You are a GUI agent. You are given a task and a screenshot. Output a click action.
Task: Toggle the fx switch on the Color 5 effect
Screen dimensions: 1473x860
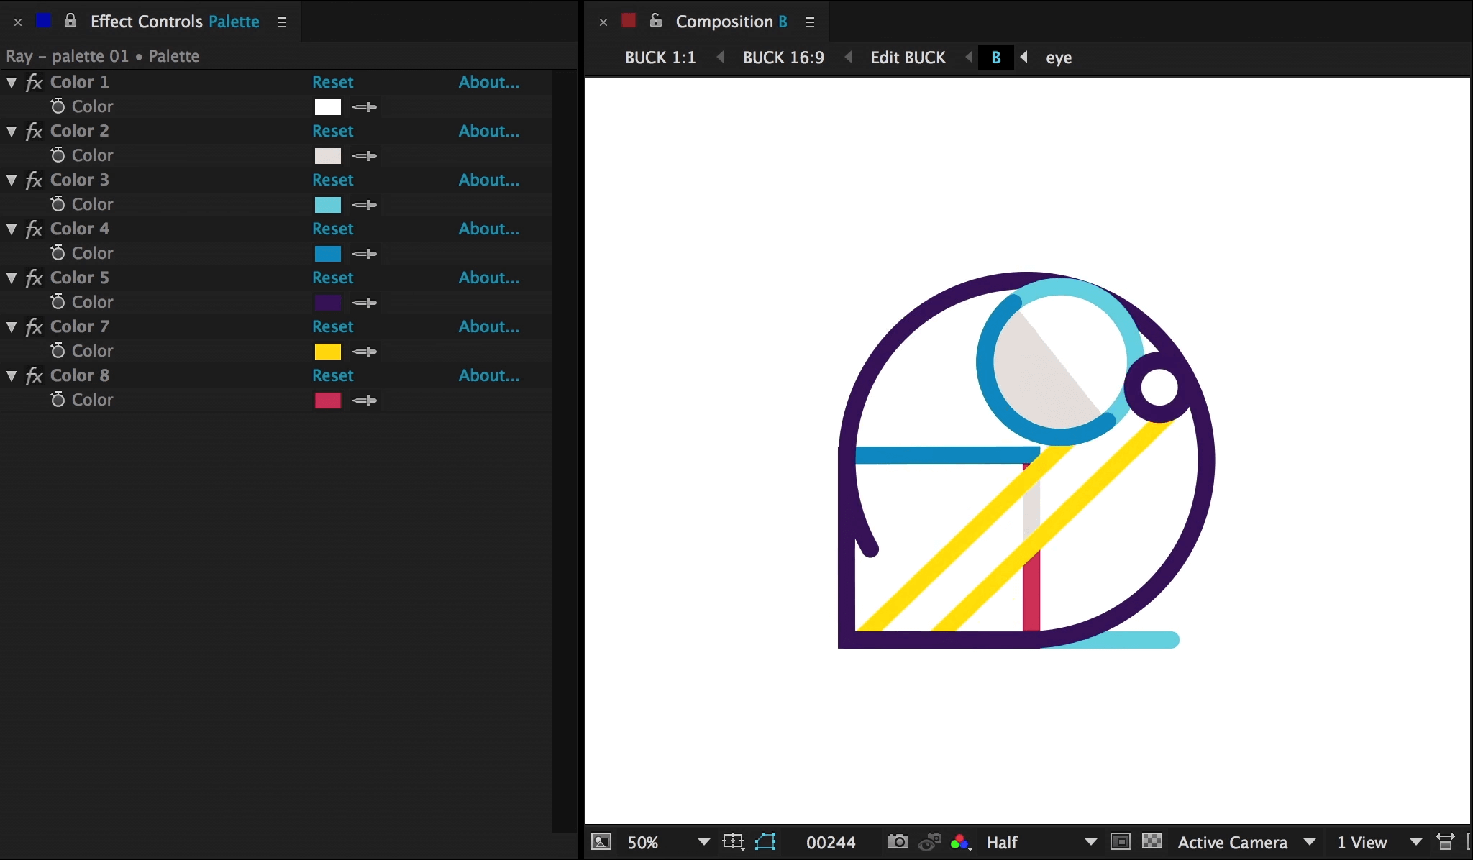[34, 278]
